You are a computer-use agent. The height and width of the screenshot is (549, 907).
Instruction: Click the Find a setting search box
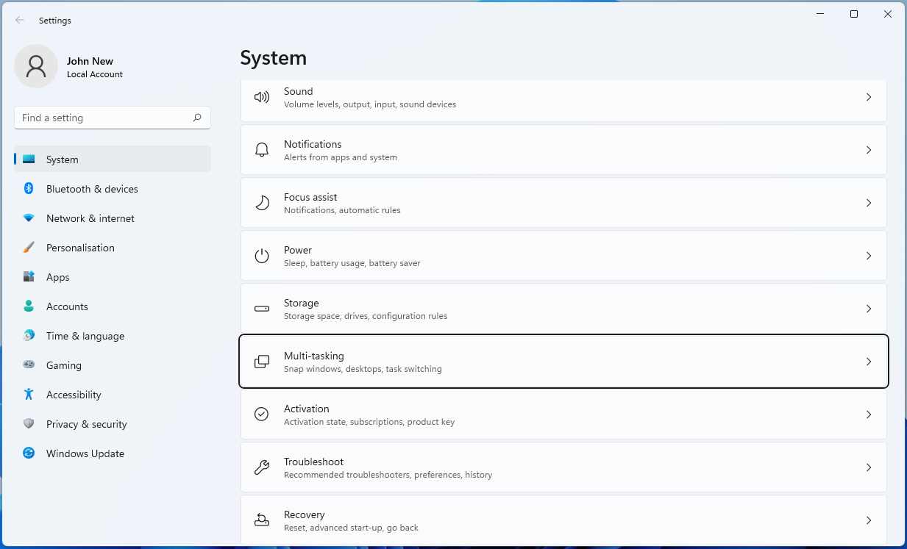(103, 118)
